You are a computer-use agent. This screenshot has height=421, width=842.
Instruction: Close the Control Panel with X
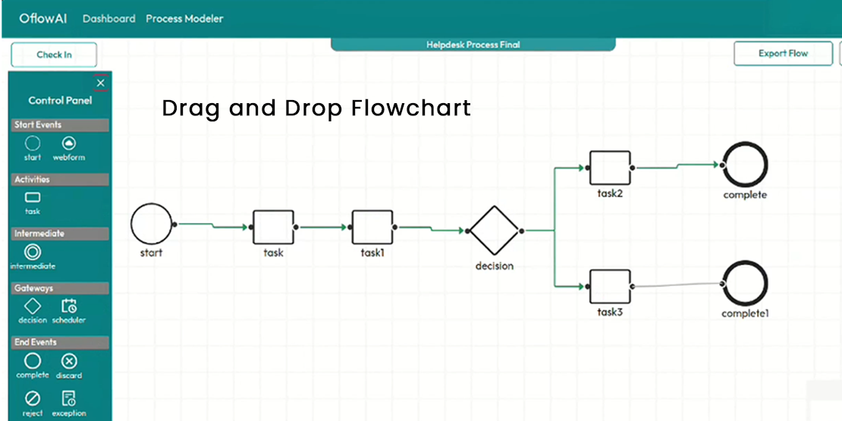(101, 83)
